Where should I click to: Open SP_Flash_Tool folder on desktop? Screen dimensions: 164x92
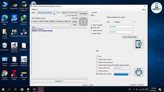click(24, 47)
